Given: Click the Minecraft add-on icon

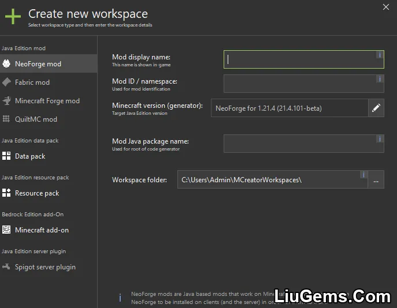Looking at the screenshot, I should (6, 230).
